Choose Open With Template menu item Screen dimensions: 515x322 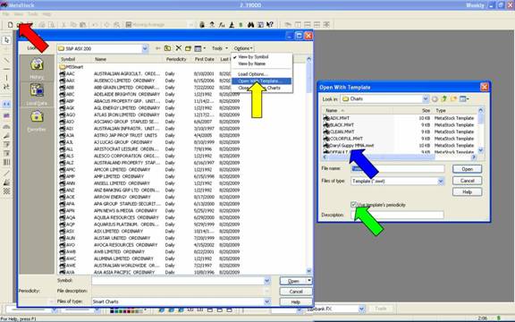[x=261, y=81]
